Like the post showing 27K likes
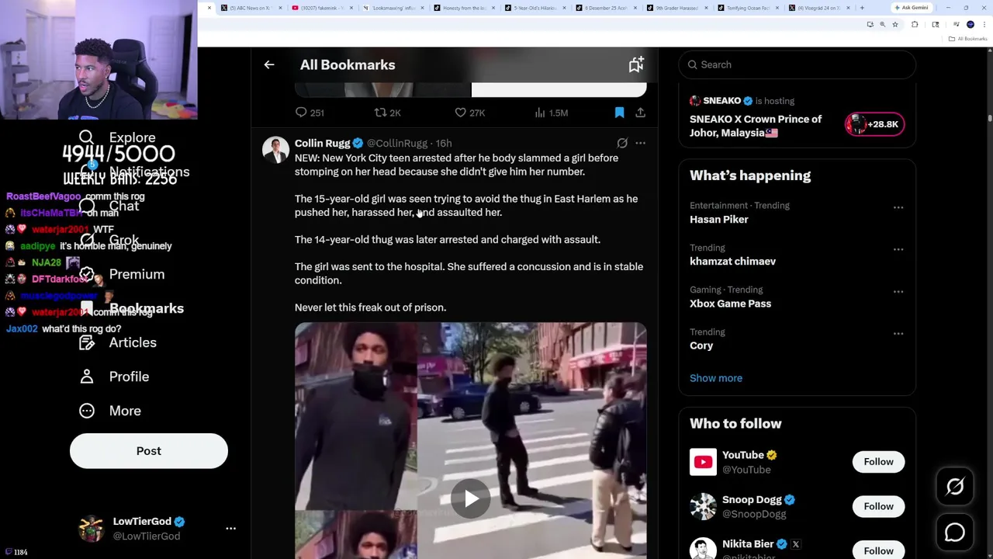This screenshot has width=993, height=559. 469,113
